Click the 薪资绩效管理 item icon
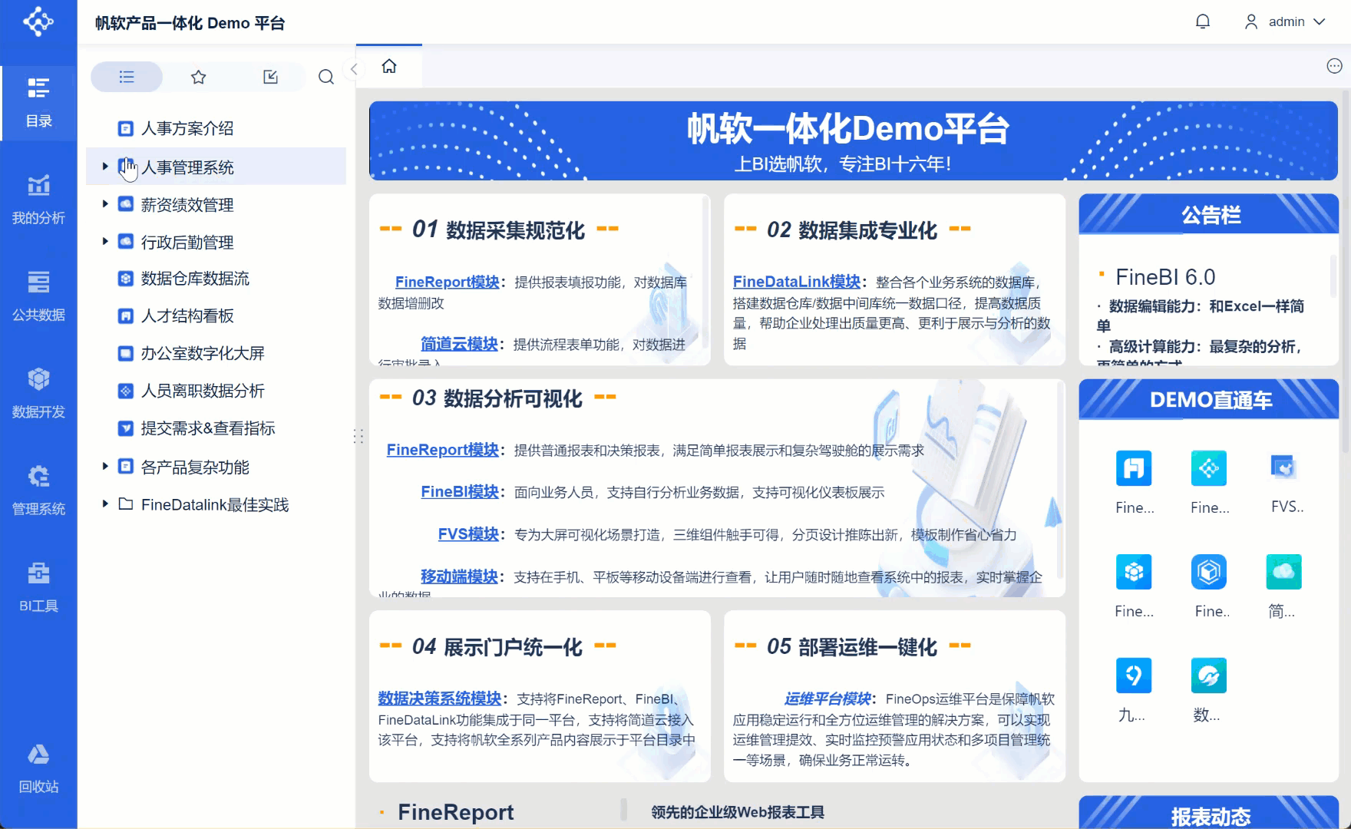1351x829 pixels. pyautogui.click(x=126, y=204)
